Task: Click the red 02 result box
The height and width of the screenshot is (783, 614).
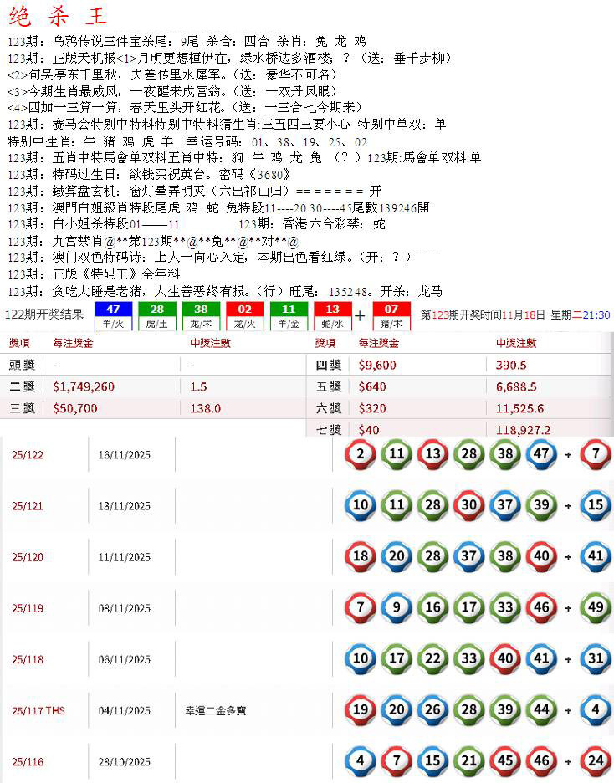Action: point(244,315)
